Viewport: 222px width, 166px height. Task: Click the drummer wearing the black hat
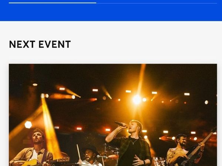90,156
